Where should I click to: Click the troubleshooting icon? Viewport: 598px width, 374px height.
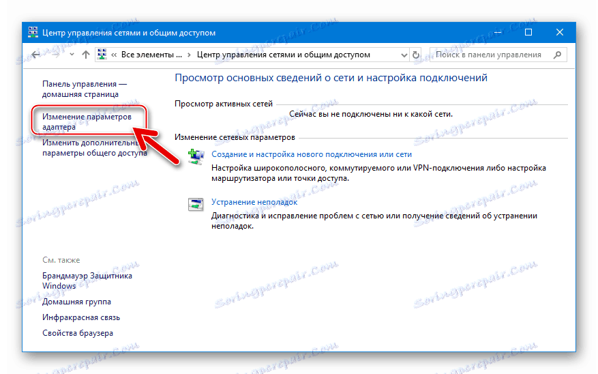[196, 204]
